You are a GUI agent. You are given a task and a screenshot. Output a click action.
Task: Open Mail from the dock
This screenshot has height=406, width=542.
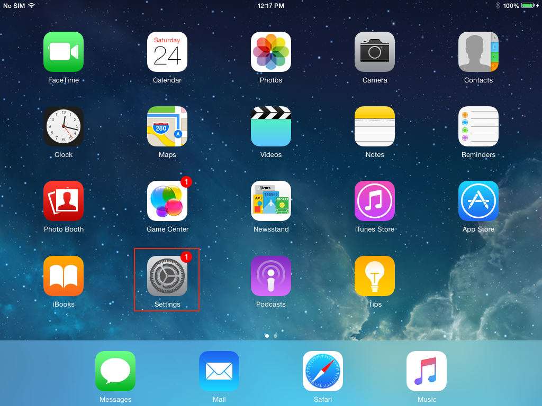pyautogui.click(x=219, y=371)
